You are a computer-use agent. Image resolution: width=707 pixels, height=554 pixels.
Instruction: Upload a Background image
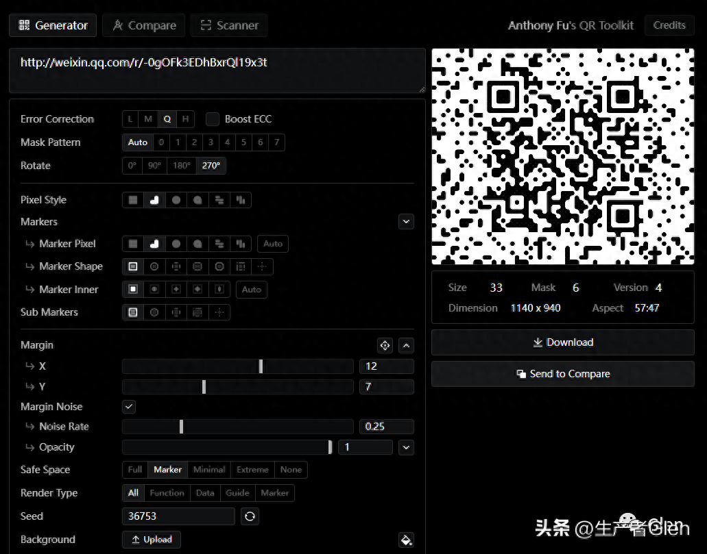click(x=152, y=540)
